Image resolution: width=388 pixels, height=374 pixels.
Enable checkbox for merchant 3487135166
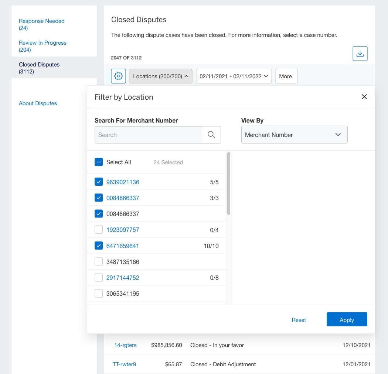tap(98, 261)
